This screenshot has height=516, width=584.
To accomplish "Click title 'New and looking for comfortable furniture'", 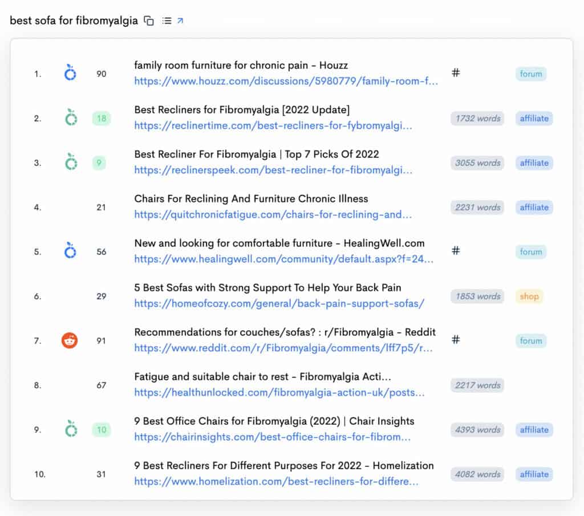I will (233, 243).
